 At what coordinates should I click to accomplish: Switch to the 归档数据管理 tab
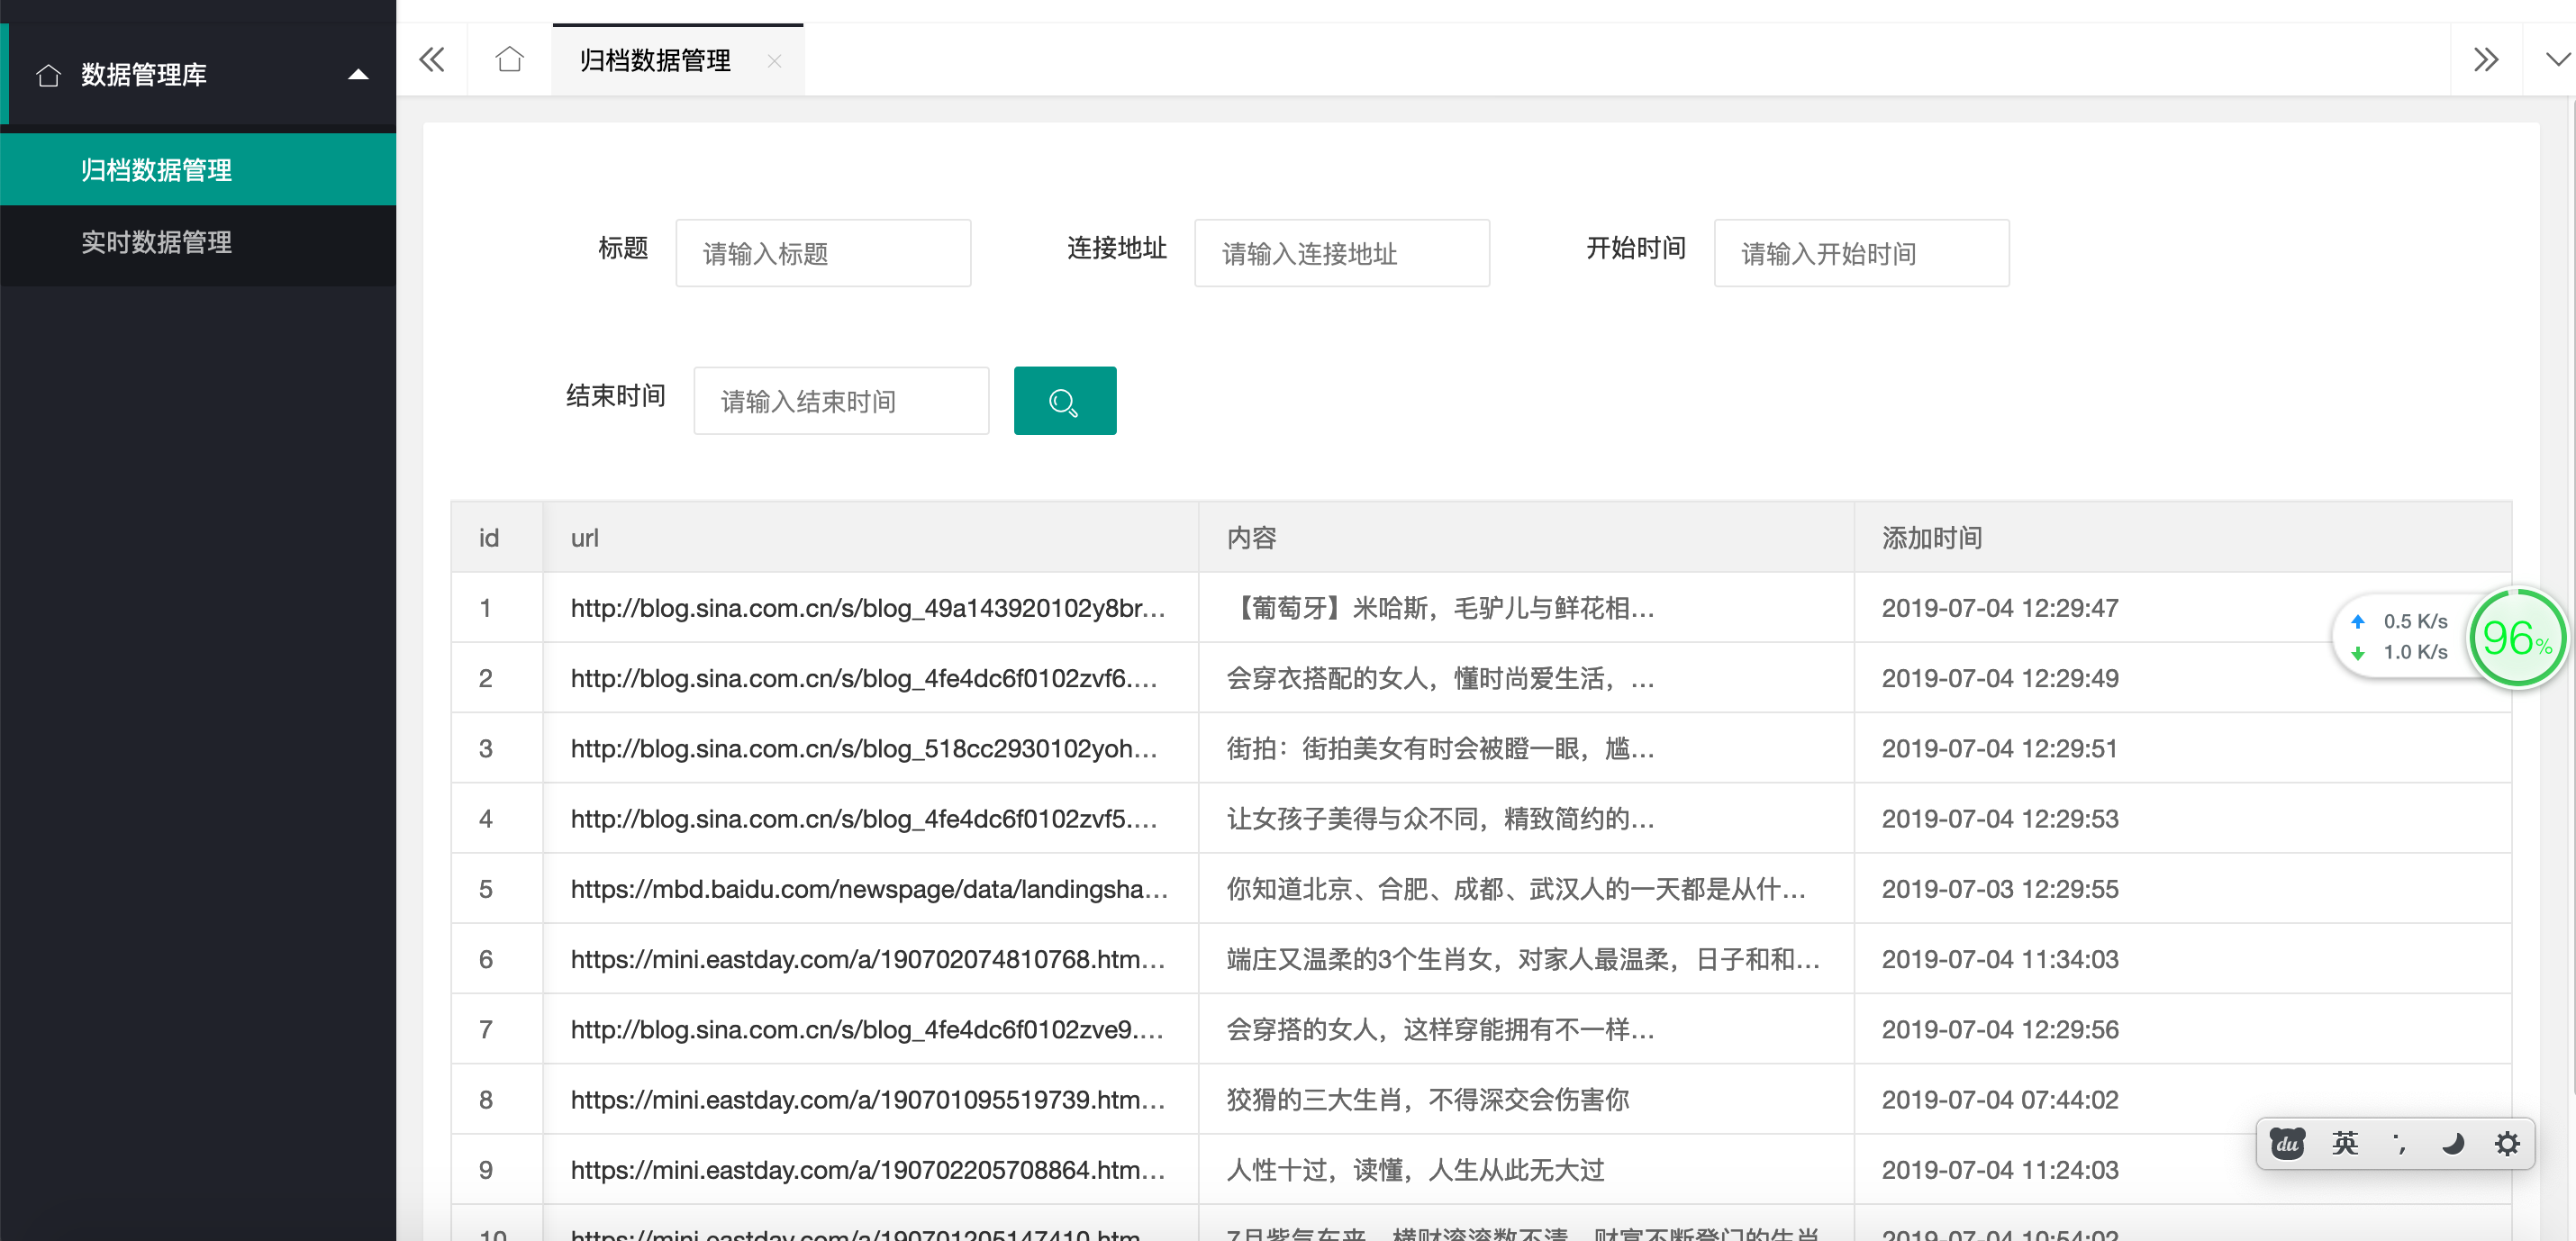[655, 61]
